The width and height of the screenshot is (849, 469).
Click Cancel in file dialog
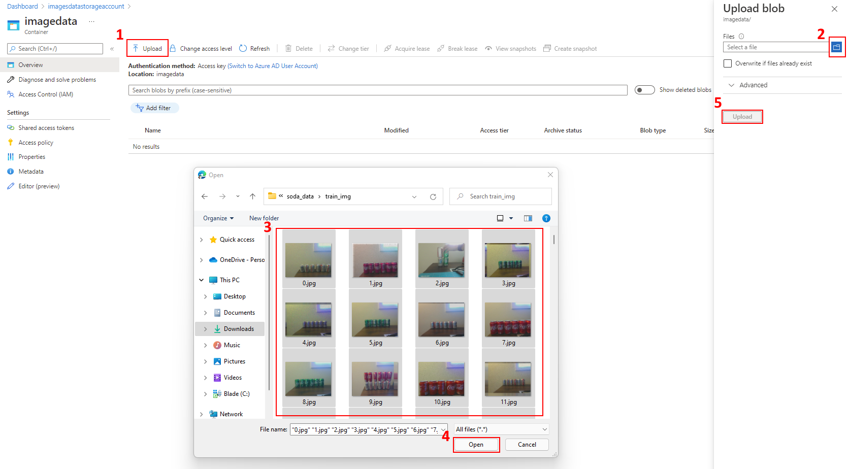coord(527,445)
